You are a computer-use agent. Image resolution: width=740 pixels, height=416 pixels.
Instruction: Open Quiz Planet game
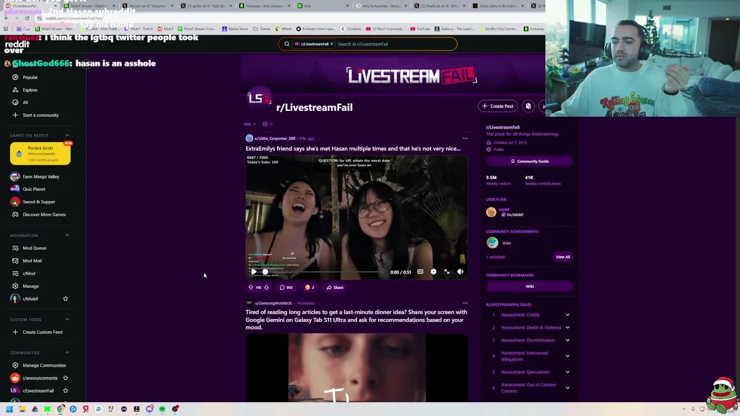(x=34, y=189)
